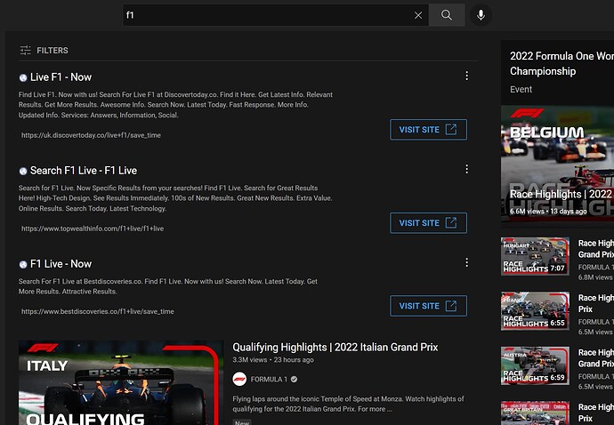This screenshot has height=425, width=614.
Task: Visit site for the bestdiscoveries ad
Action: tap(428, 306)
